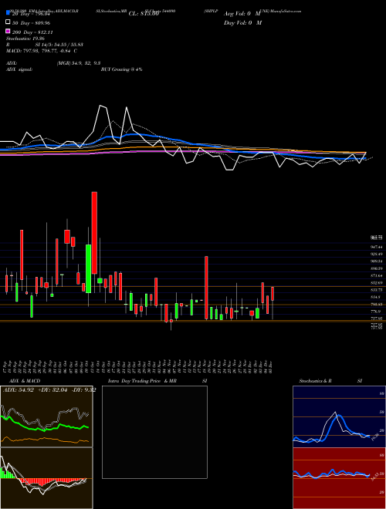Click the 'Stochastics & R' panel title

tap(315, 381)
